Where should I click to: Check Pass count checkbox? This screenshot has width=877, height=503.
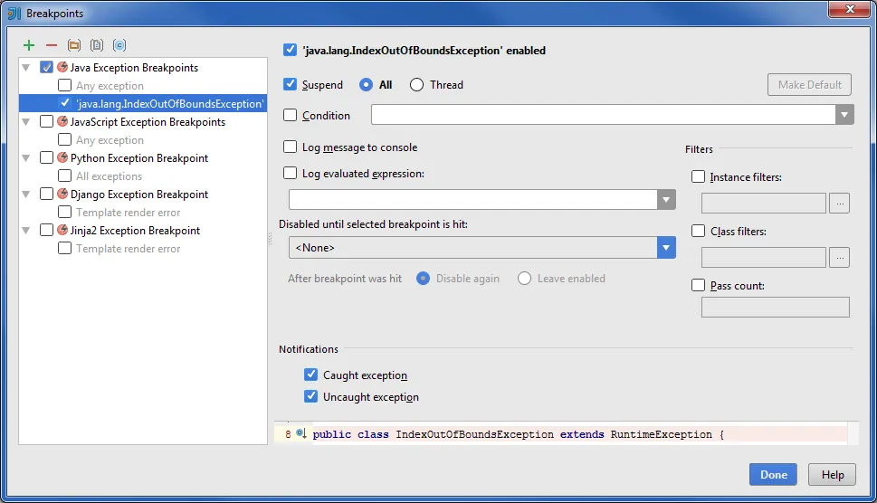pos(698,285)
